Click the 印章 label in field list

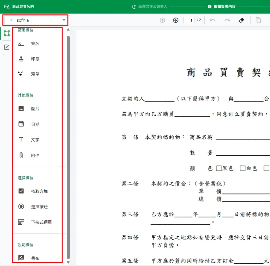35,59
